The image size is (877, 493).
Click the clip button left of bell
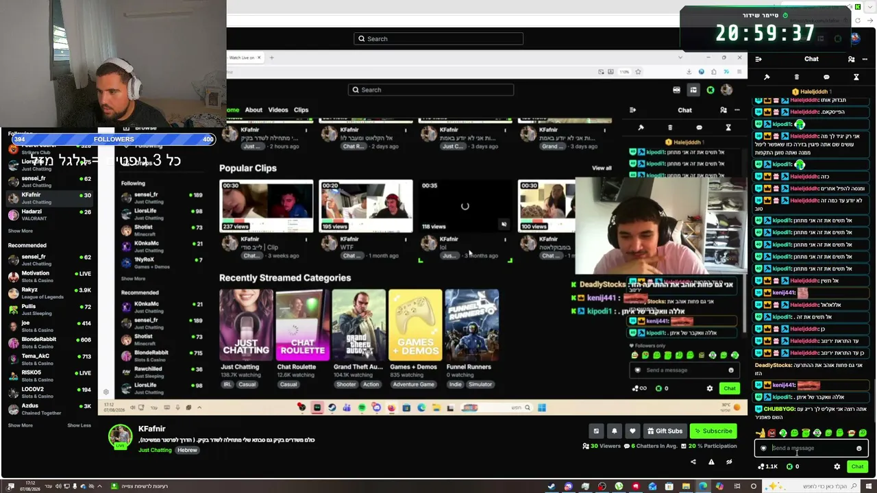(596, 431)
